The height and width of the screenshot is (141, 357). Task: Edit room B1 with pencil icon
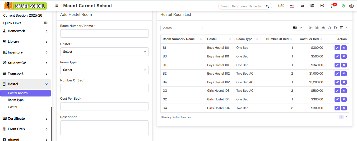pyautogui.click(x=337, y=48)
